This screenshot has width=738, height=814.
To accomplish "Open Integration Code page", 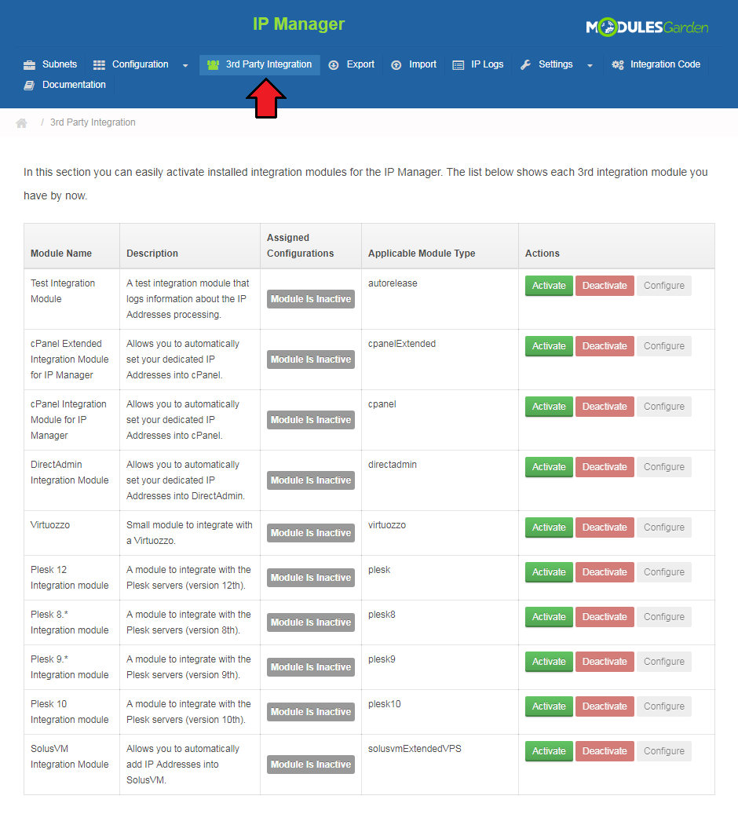I will (656, 64).
